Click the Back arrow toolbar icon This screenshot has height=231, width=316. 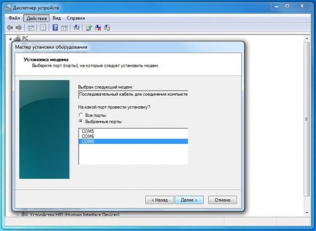click(x=10, y=28)
